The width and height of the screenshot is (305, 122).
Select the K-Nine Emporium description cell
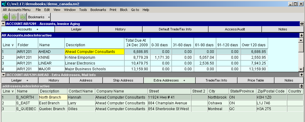click(94, 58)
